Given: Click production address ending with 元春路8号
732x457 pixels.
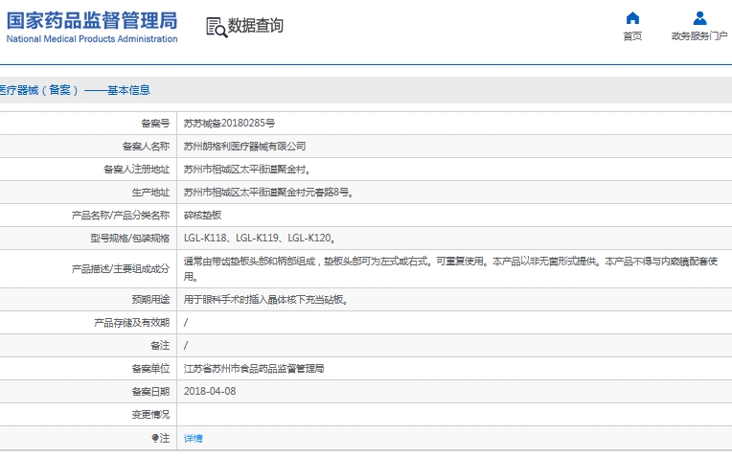Looking at the screenshot, I should [268, 193].
